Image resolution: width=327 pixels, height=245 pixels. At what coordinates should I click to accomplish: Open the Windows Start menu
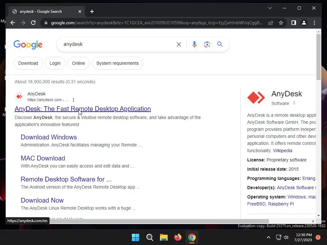click(x=135, y=237)
